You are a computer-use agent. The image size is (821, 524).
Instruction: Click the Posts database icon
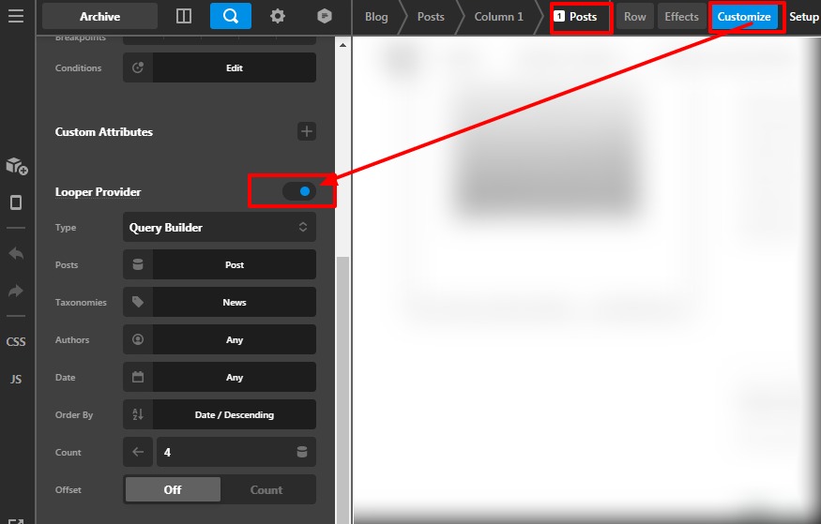pyautogui.click(x=138, y=264)
